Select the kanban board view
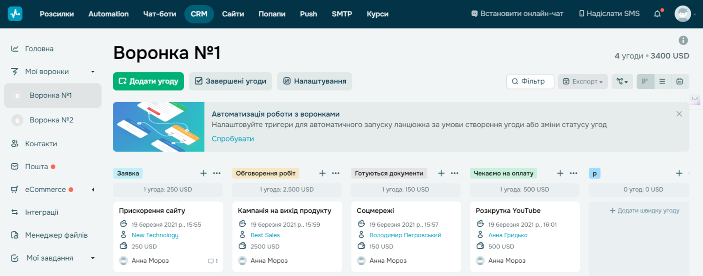 click(x=645, y=81)
